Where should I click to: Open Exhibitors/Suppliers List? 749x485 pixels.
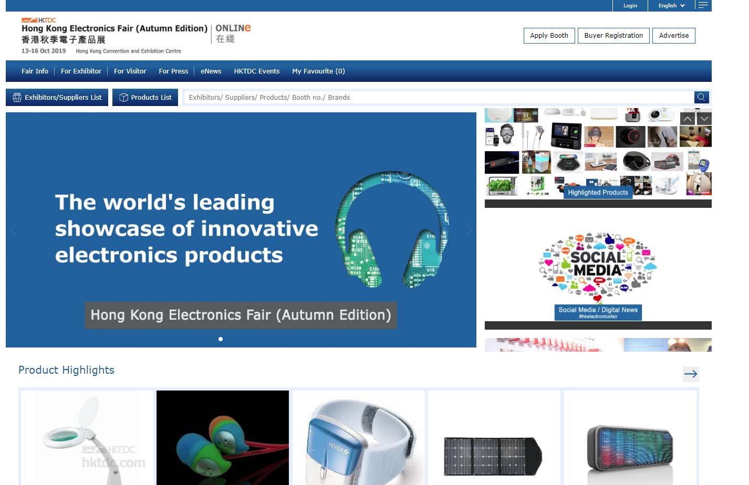(x=57, y=97)
